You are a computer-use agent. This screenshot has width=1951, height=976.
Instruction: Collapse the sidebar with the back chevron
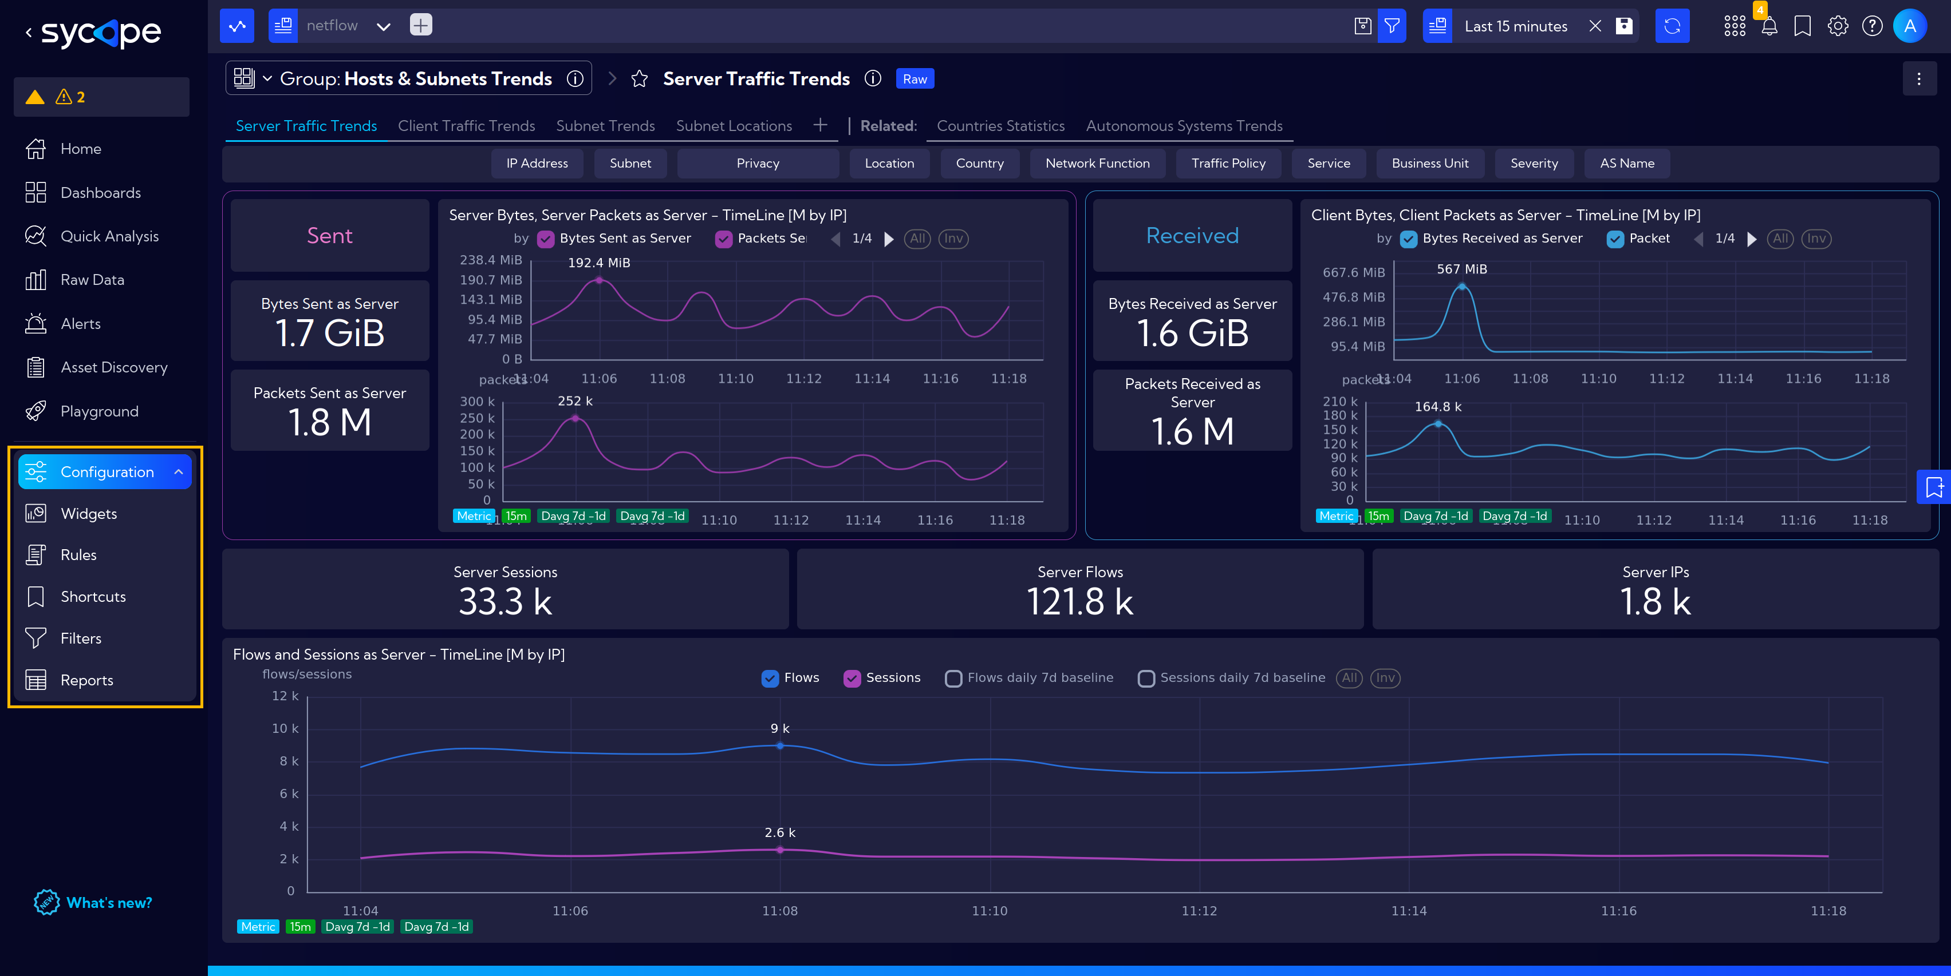point(29,32)
